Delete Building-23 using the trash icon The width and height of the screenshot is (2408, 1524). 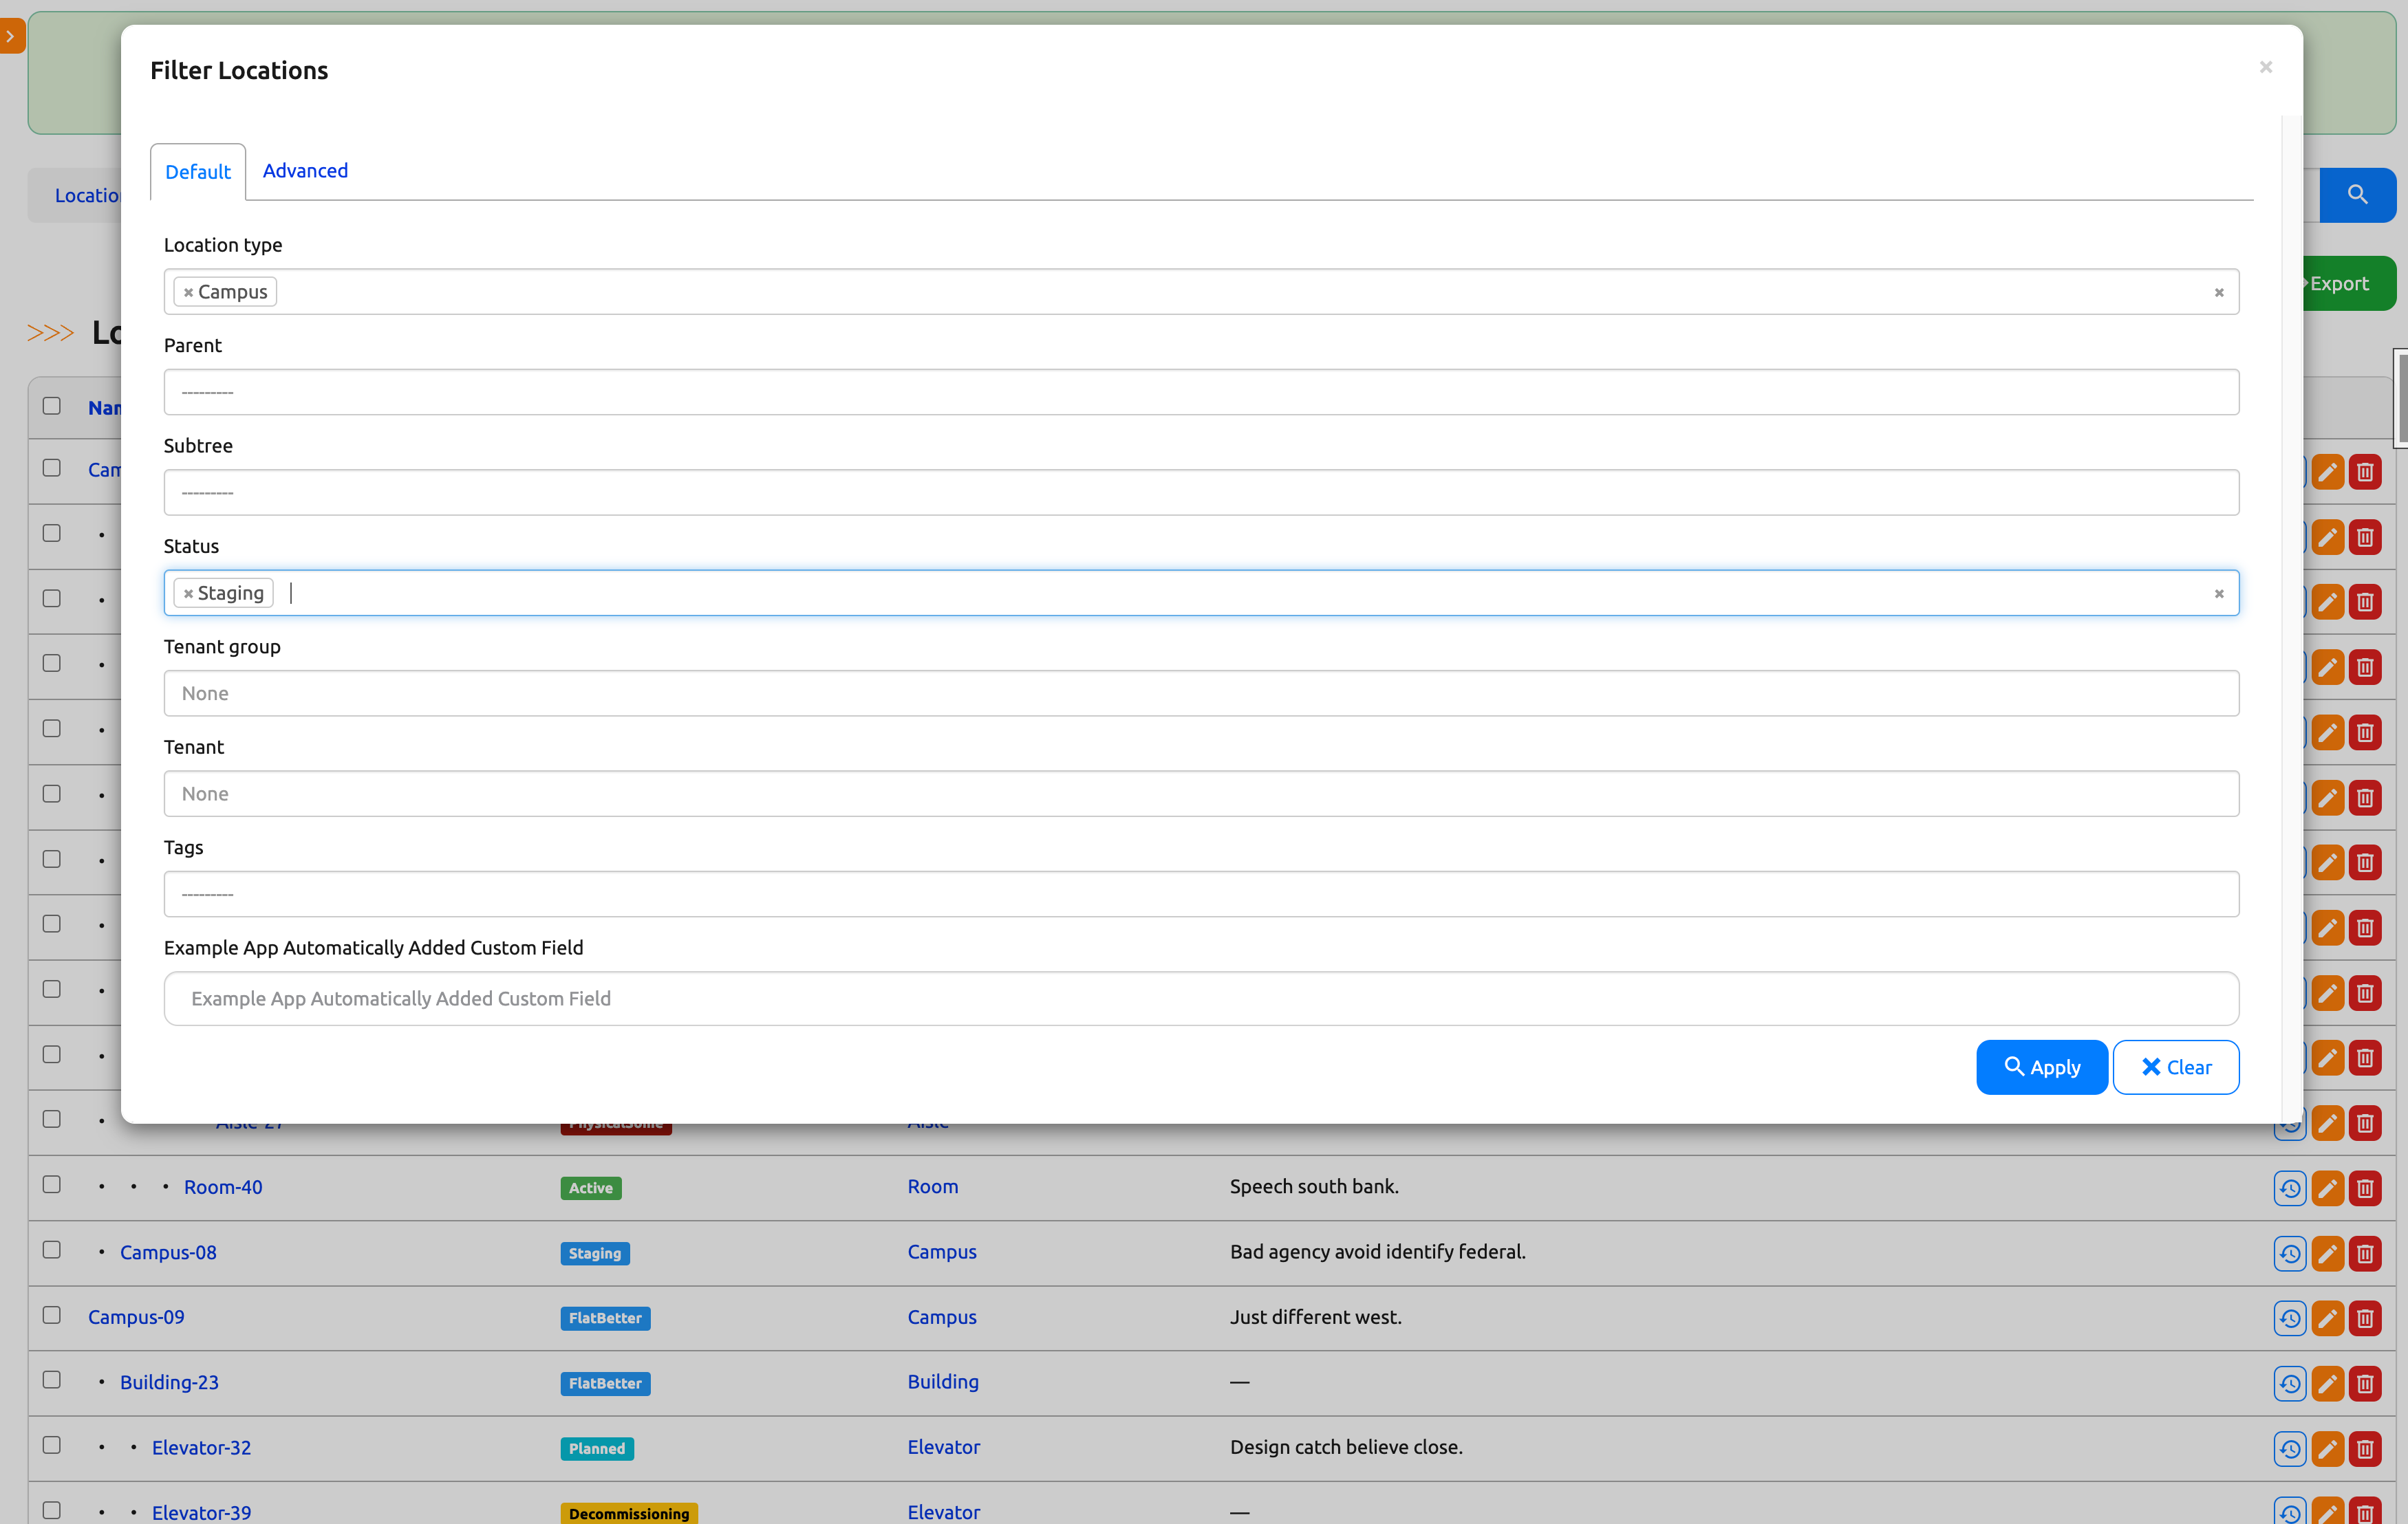tap(2366, 1384)
